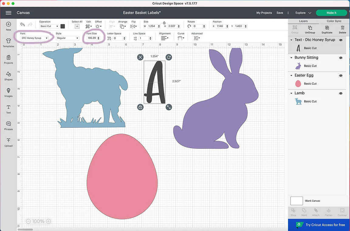The width and height of the screenshot is (350, 231).
Task: Click the New project icon
Action: point(9,24)
